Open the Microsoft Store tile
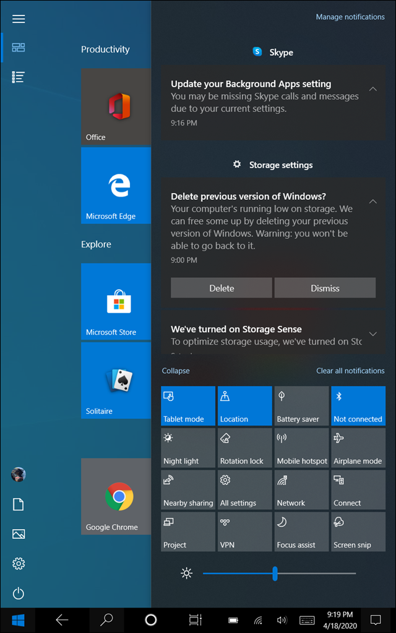This screenshot has height=633, width=396. (x=116, y=301)
